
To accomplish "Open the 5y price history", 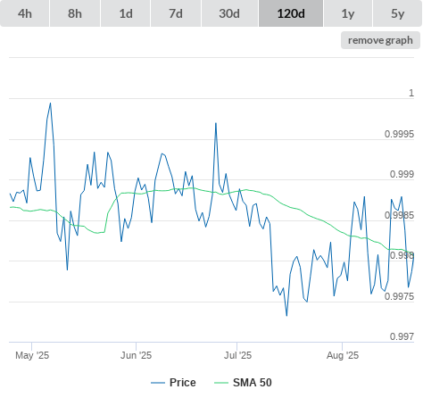I will [x=397, y=13].
